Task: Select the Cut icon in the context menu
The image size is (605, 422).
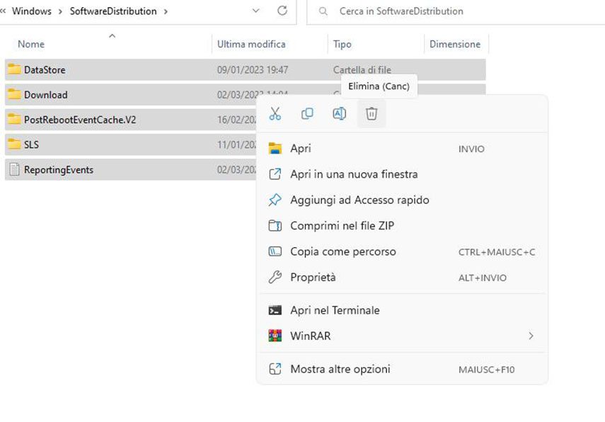Action: [x=275, y=113]
